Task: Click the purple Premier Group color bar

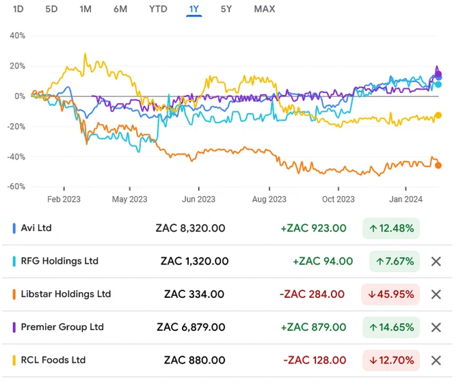Action: coord(14,327)
